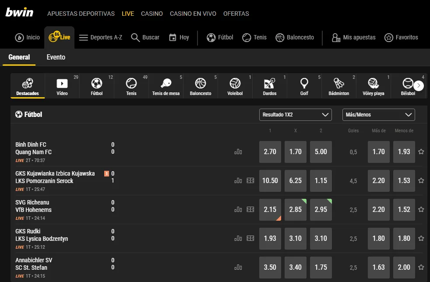430x282 pixels.
Task: Bet on the draw at 6.25
Action: coord(295,180)
